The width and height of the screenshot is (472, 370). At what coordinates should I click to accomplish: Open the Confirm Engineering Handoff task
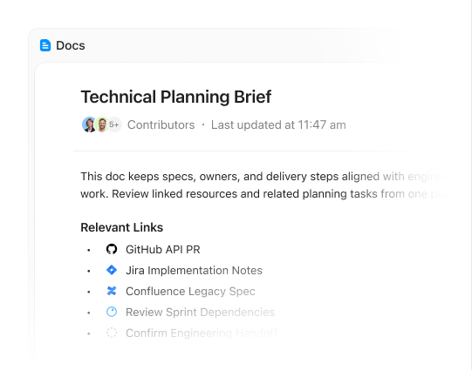tap(202, 333)
